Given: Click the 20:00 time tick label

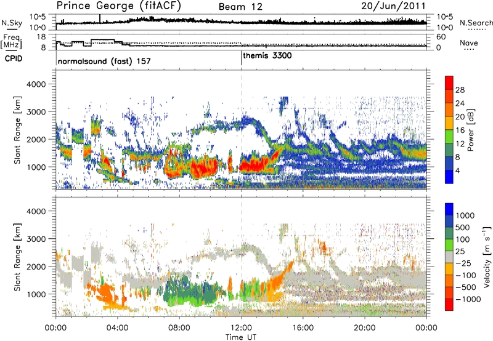Looking at the screenshot, I should click(x=364, y=328).
